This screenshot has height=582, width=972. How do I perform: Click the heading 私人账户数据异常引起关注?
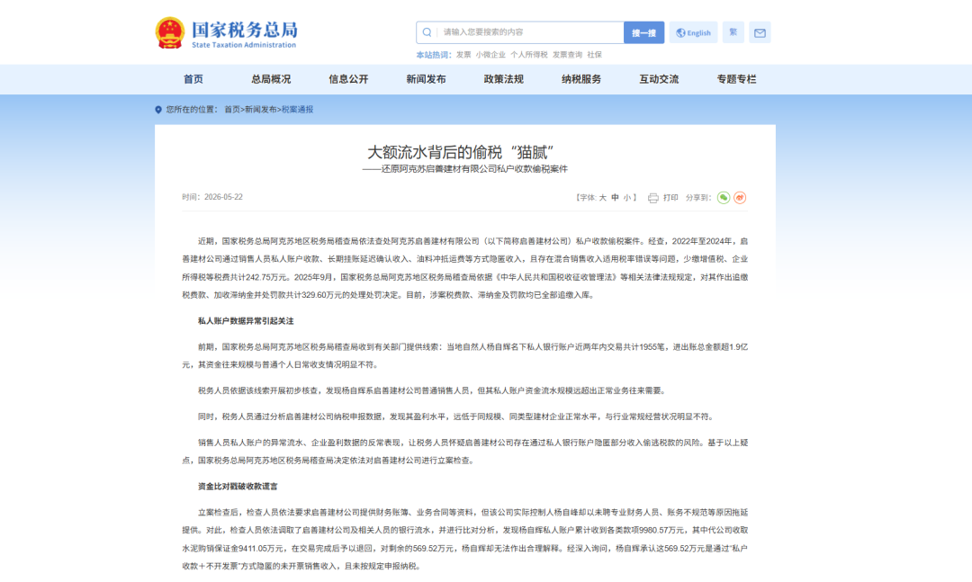tap(246, 321)
